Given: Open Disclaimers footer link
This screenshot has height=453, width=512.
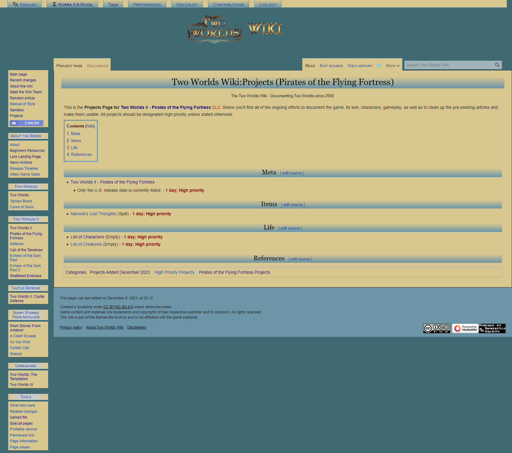Looking at the screenshot, I should 137,327.
